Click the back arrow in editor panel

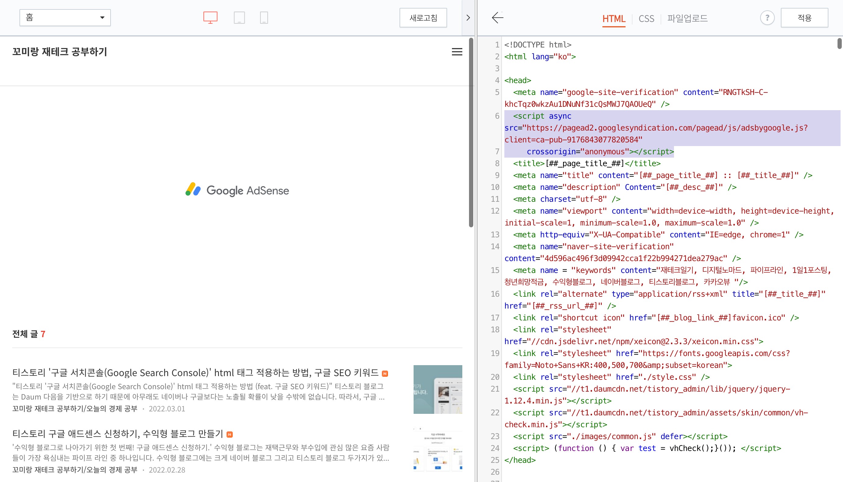click(498, 18)
